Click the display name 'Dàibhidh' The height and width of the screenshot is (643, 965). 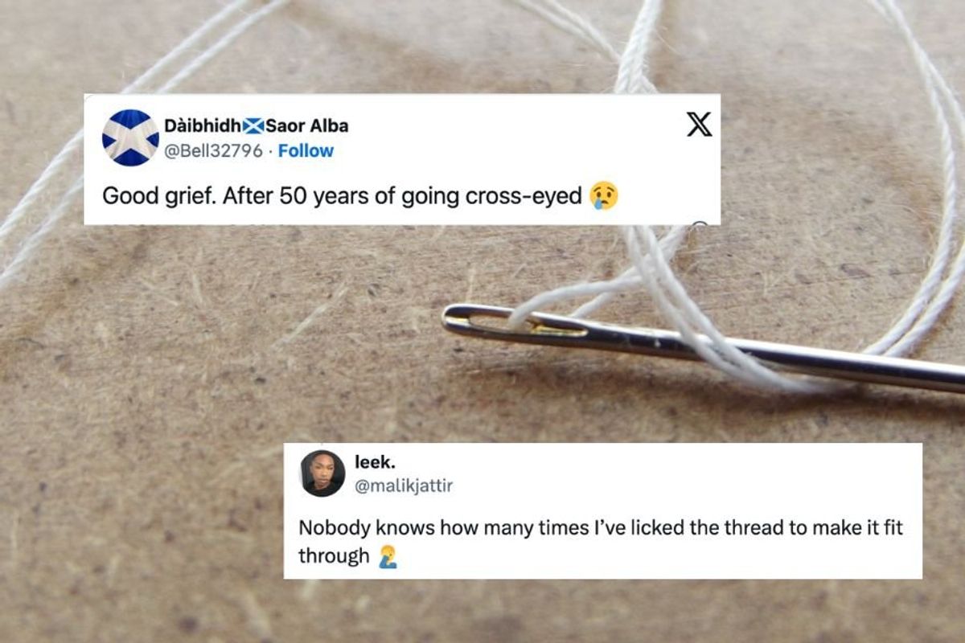(x=203, y=126)
